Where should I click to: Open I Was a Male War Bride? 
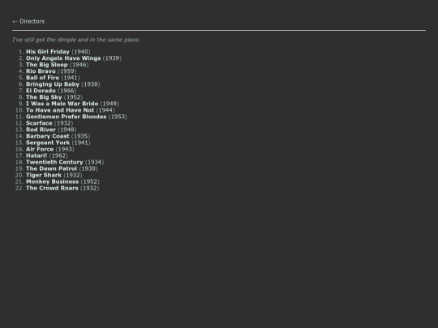62,104
